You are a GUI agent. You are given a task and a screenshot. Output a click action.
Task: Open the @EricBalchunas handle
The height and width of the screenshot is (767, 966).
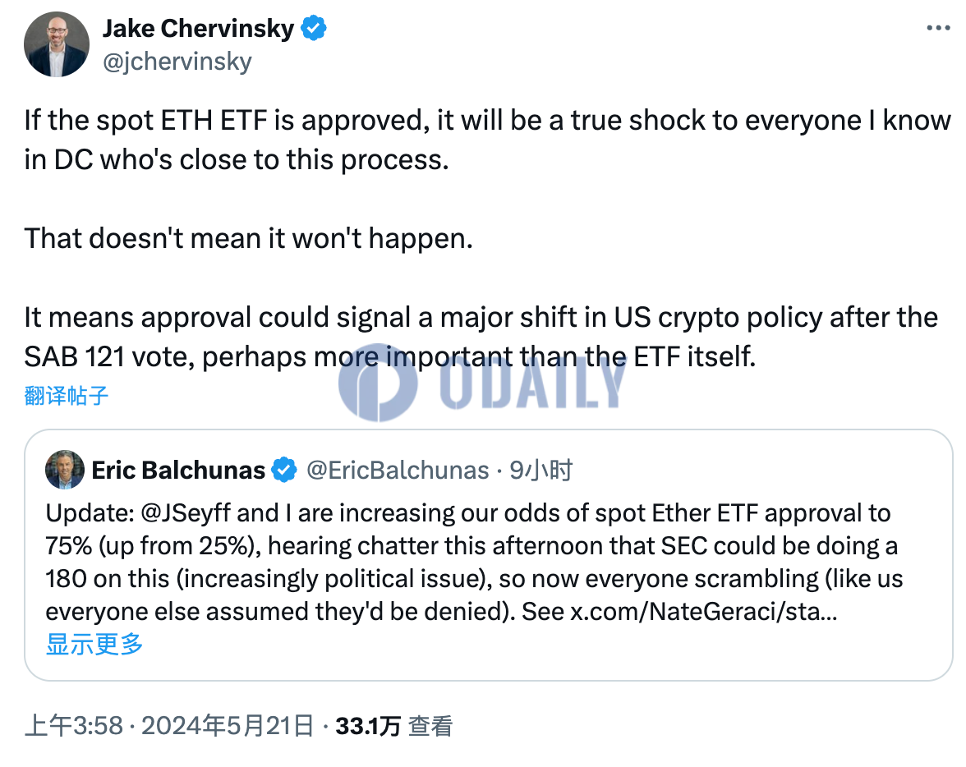point(398,470)
